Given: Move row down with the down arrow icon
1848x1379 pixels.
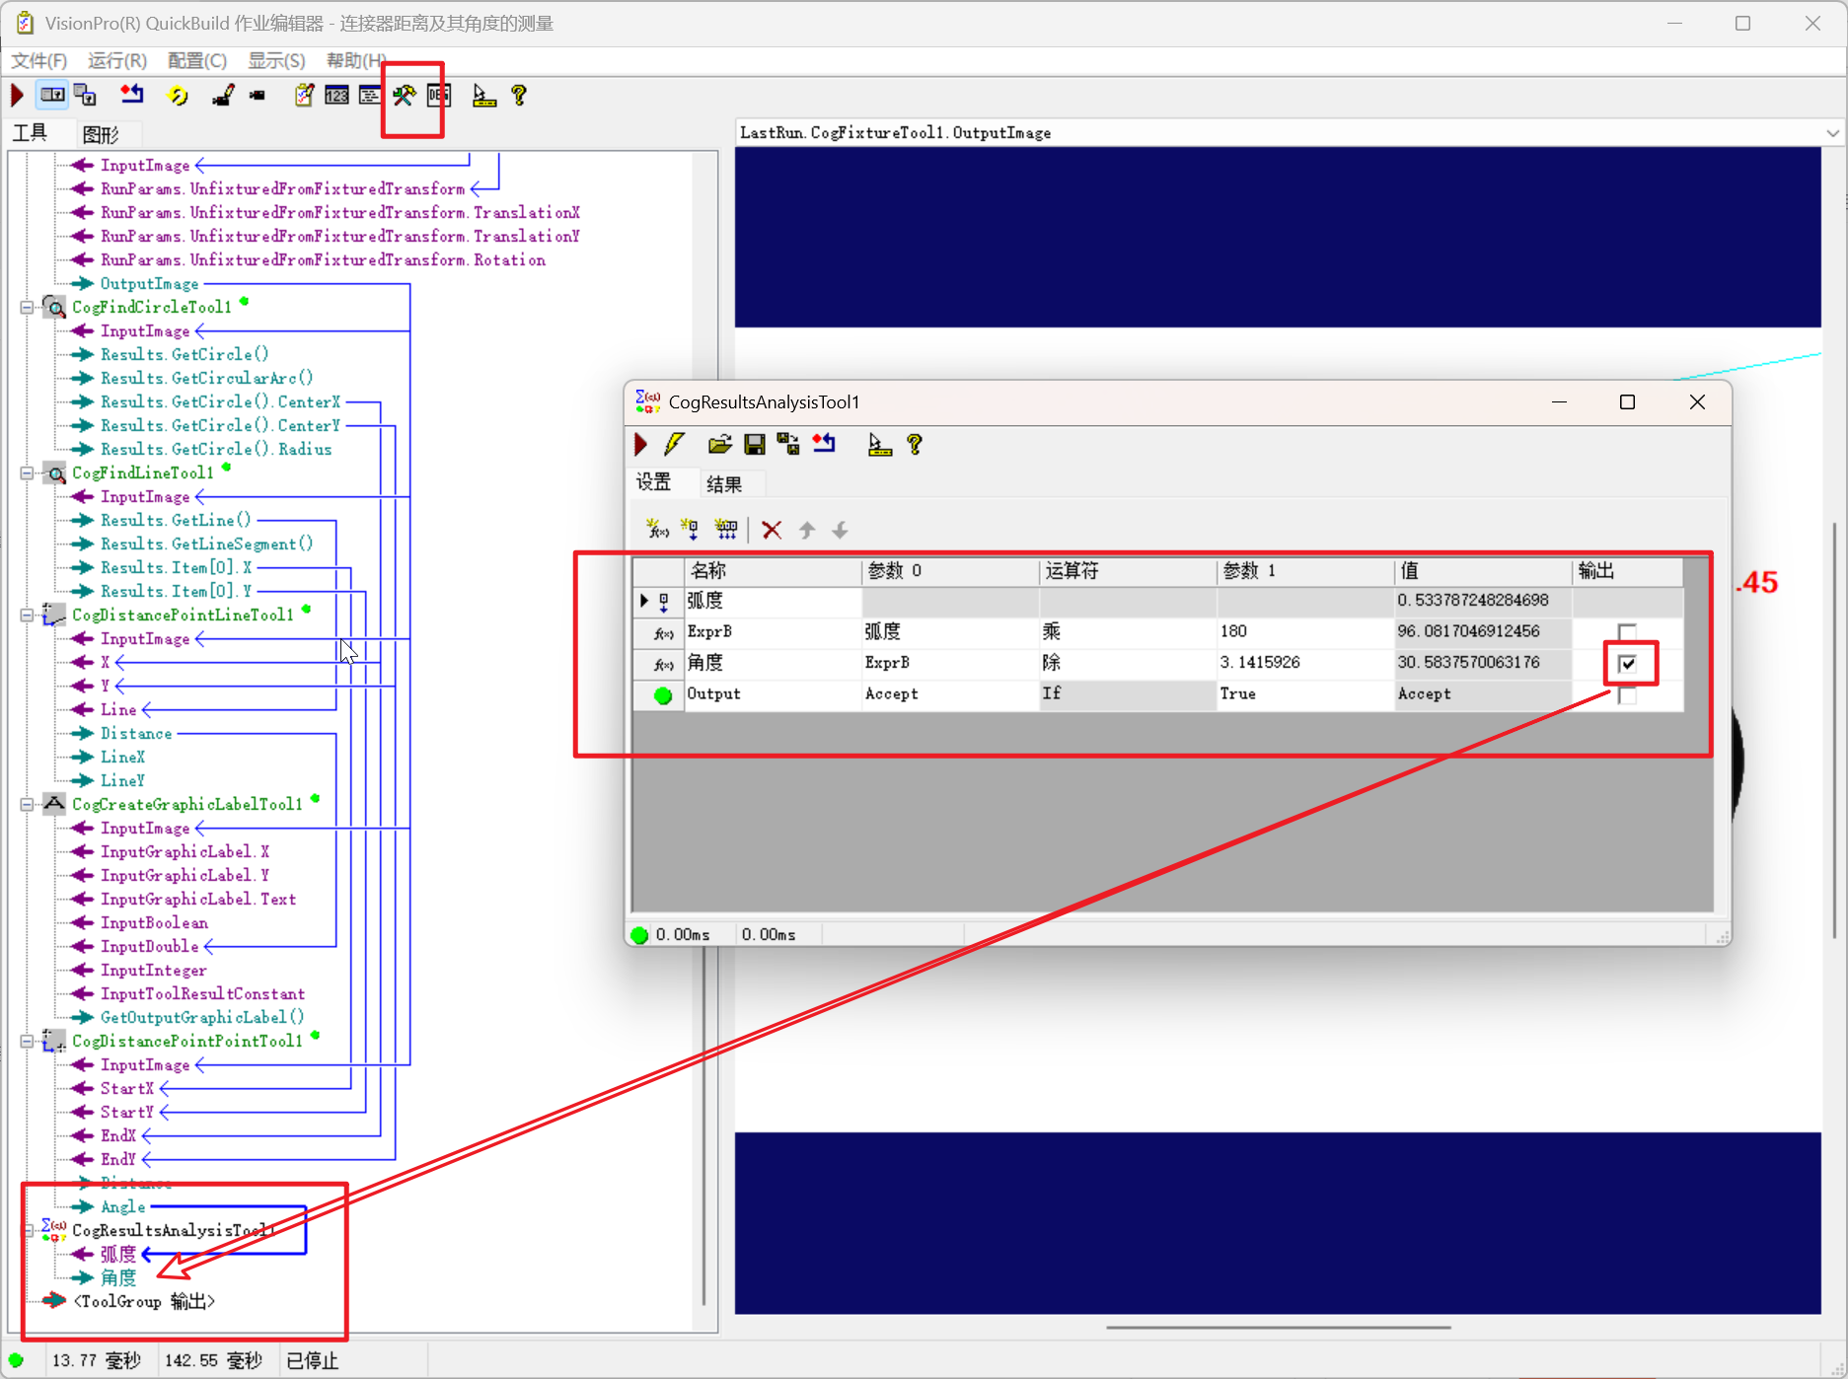Looking at the screenshot, I should point(840,530).
